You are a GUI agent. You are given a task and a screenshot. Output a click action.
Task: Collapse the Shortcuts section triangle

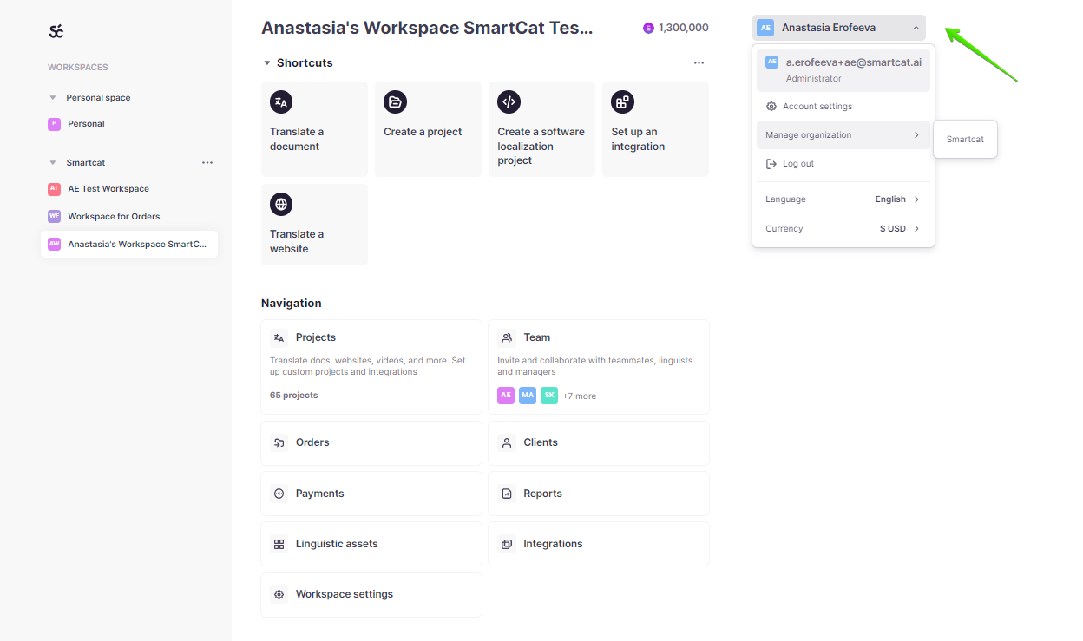[x=266, y=63]
